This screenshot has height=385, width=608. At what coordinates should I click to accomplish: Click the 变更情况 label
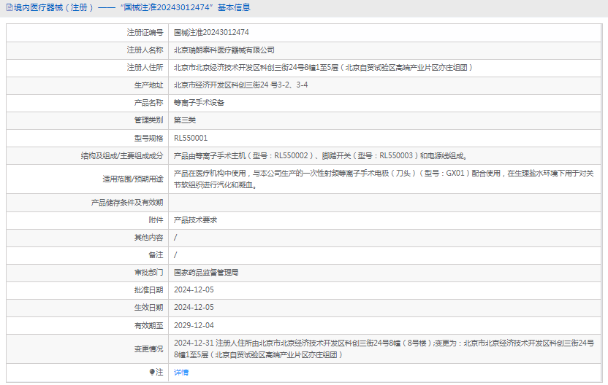pyautogui.click(x=149, y=349)
